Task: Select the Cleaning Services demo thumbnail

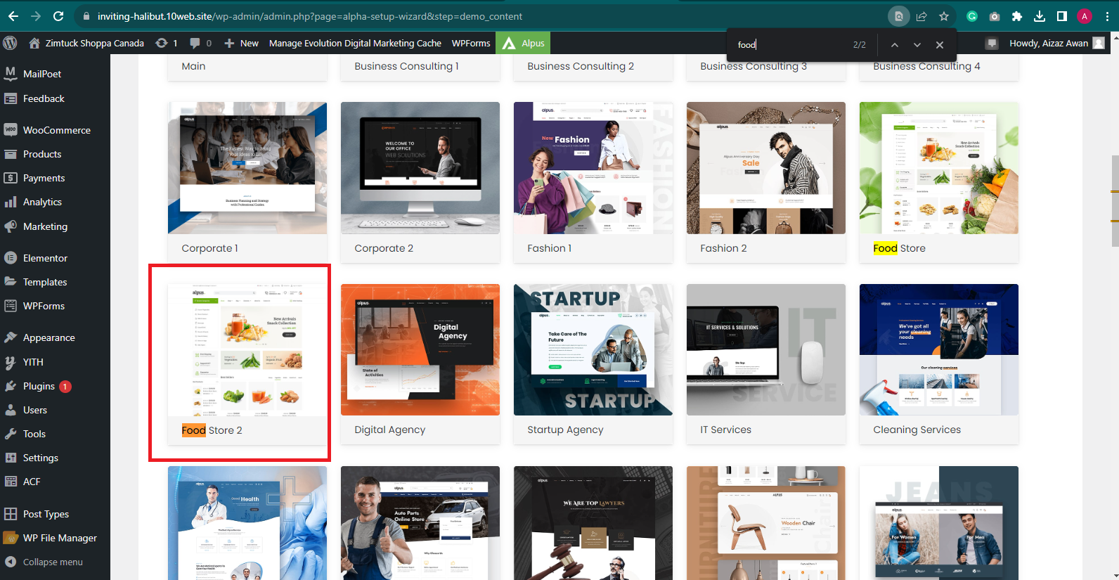Action: 939,349
